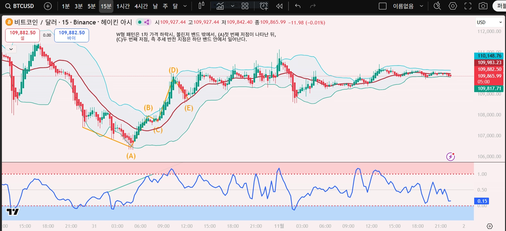Open the indicator templates grid
Viewport: 506px width, 231px height.
click(245, 6)
